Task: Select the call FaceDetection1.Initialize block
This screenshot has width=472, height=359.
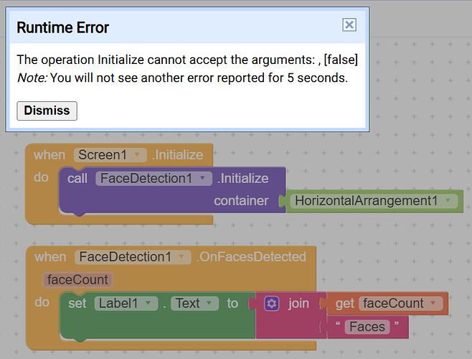Action: click(x=77, y=179)
